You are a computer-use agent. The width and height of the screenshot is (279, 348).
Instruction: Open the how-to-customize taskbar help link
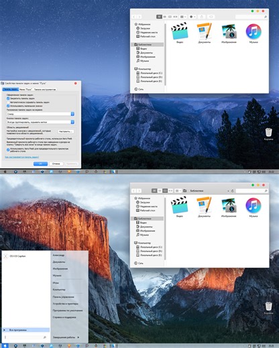[x=22, y=157]
